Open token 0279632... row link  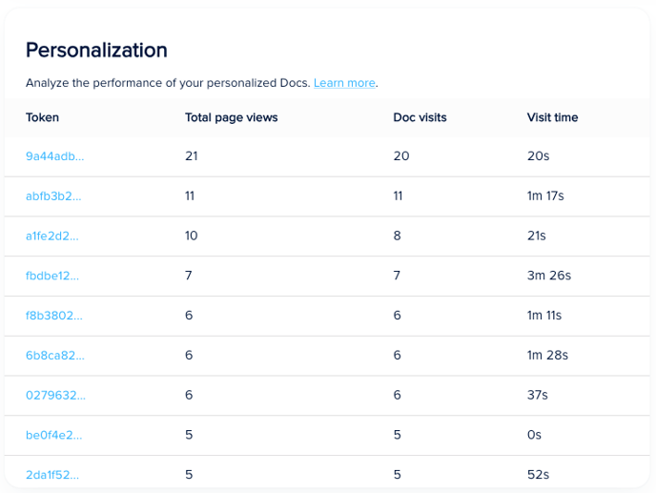pos(54,395)
